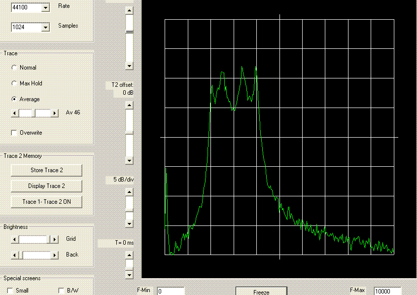
Task: Open the Rate dropdown showing 44100
Action: pos(45,7)
